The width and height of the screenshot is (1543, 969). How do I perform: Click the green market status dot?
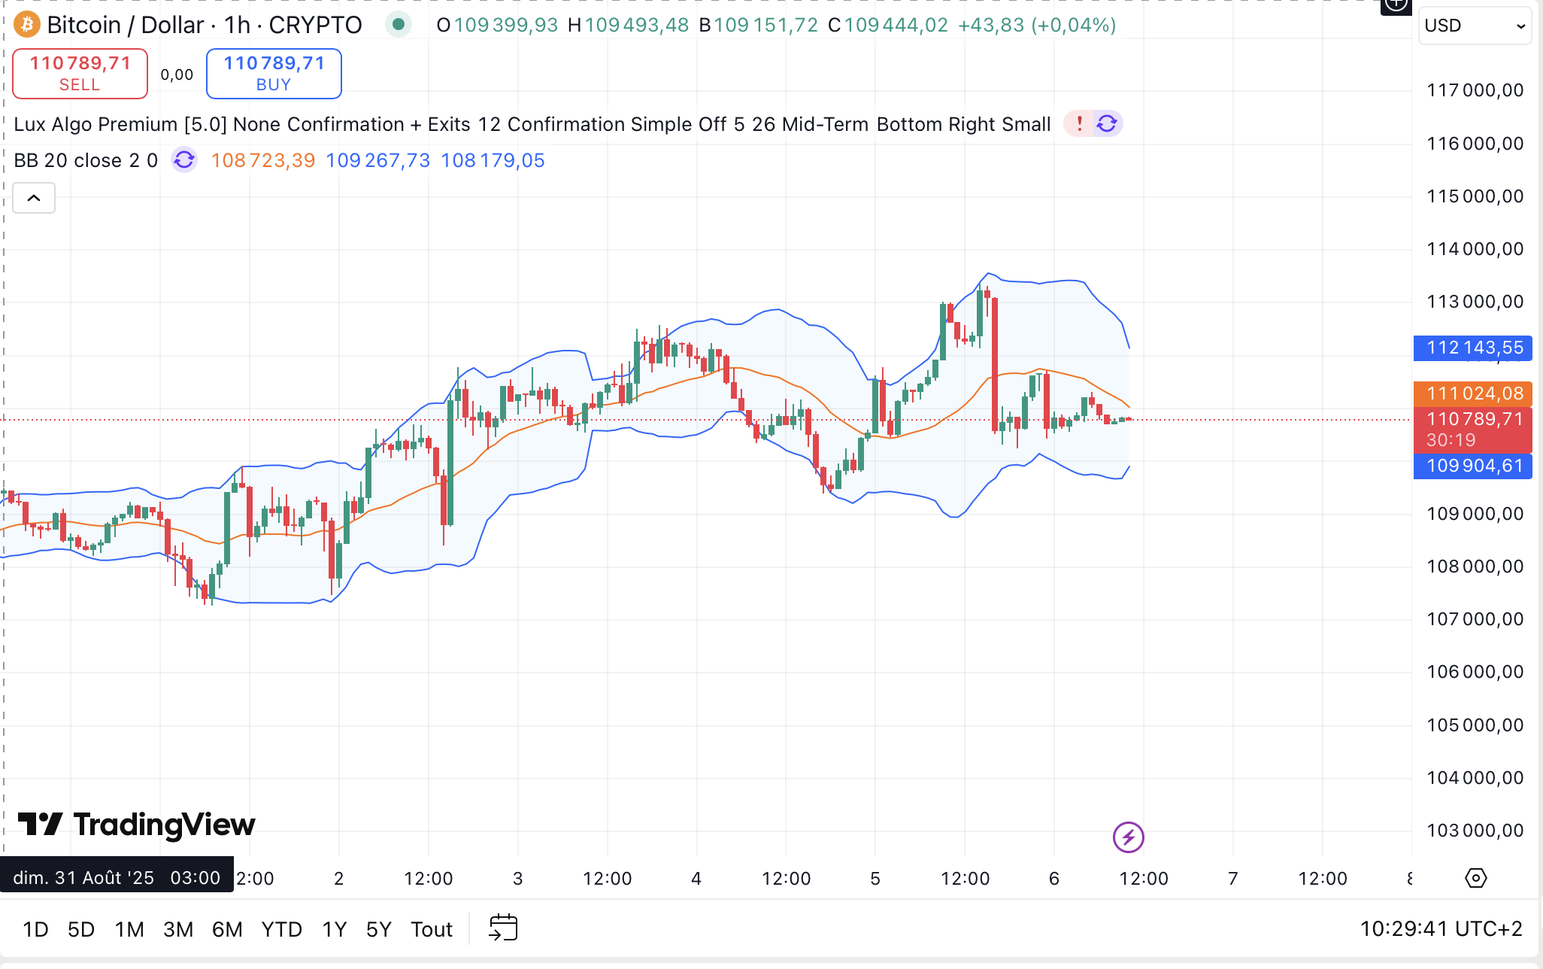coord(399,25)
